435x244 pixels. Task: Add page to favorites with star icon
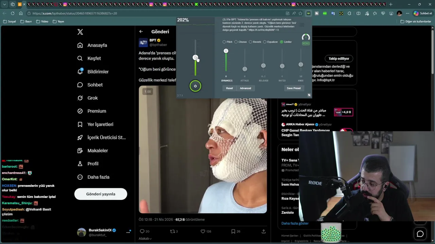300,13
